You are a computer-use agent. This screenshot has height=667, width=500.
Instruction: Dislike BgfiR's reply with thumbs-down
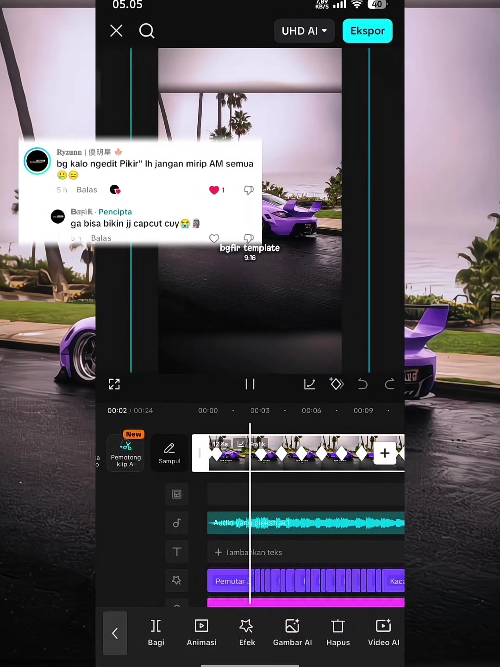249,238
